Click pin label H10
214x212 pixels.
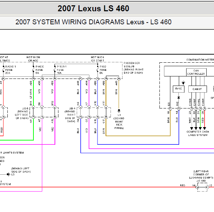95,103
